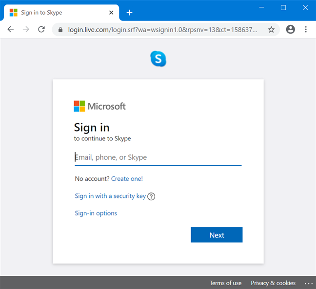Click the Skype logo at page top
The height and width of the screenshot is (289, 316).
pyautogui.click(x=158, y=58)
